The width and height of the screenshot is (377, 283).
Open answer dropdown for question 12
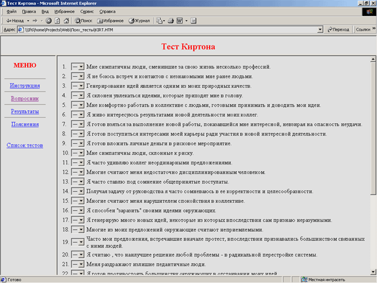77,172
